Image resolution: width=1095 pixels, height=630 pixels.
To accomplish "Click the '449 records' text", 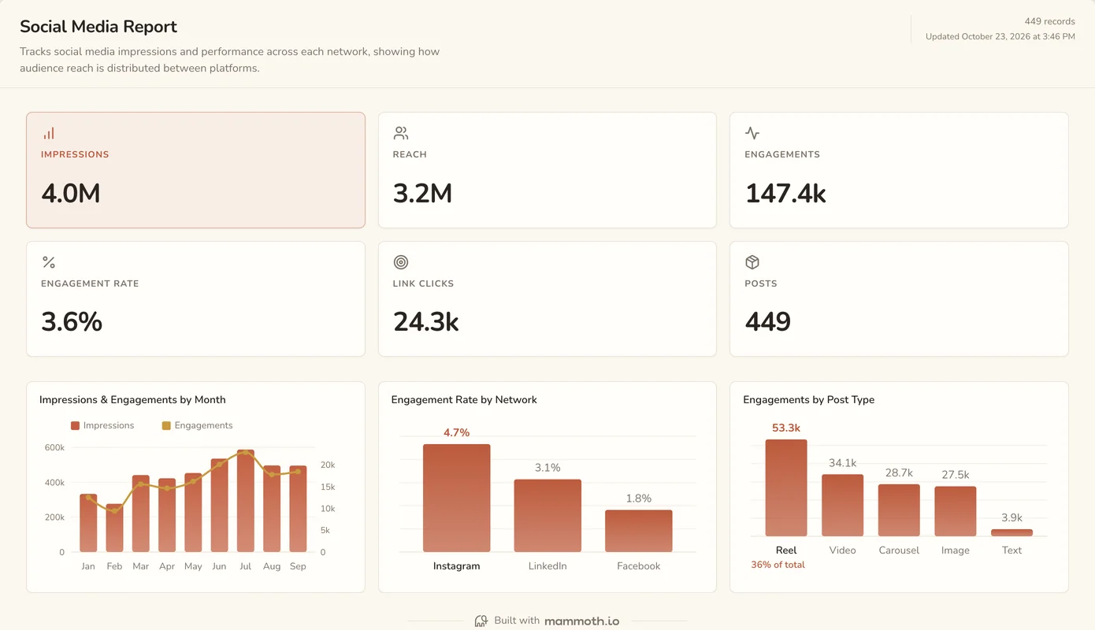I will click(x=1049, y=21).
